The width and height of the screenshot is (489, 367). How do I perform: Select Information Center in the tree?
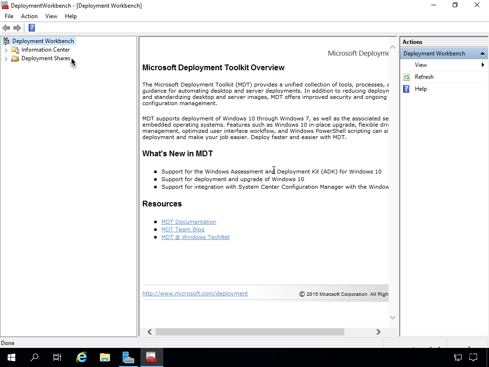coord(45,50)
